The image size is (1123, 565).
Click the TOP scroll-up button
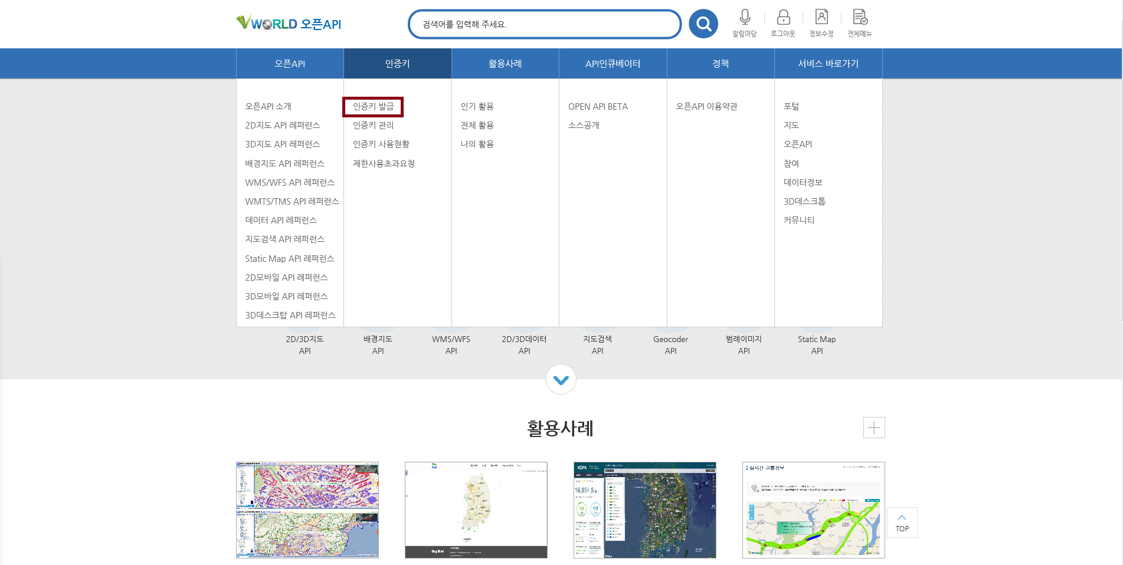(902, 523)
